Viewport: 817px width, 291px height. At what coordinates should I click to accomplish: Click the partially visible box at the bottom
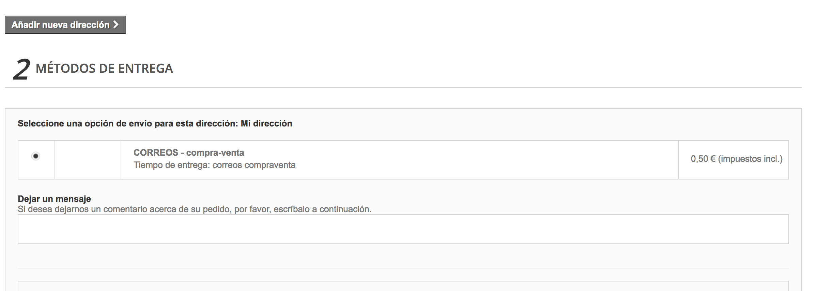[x=403, y=286]
